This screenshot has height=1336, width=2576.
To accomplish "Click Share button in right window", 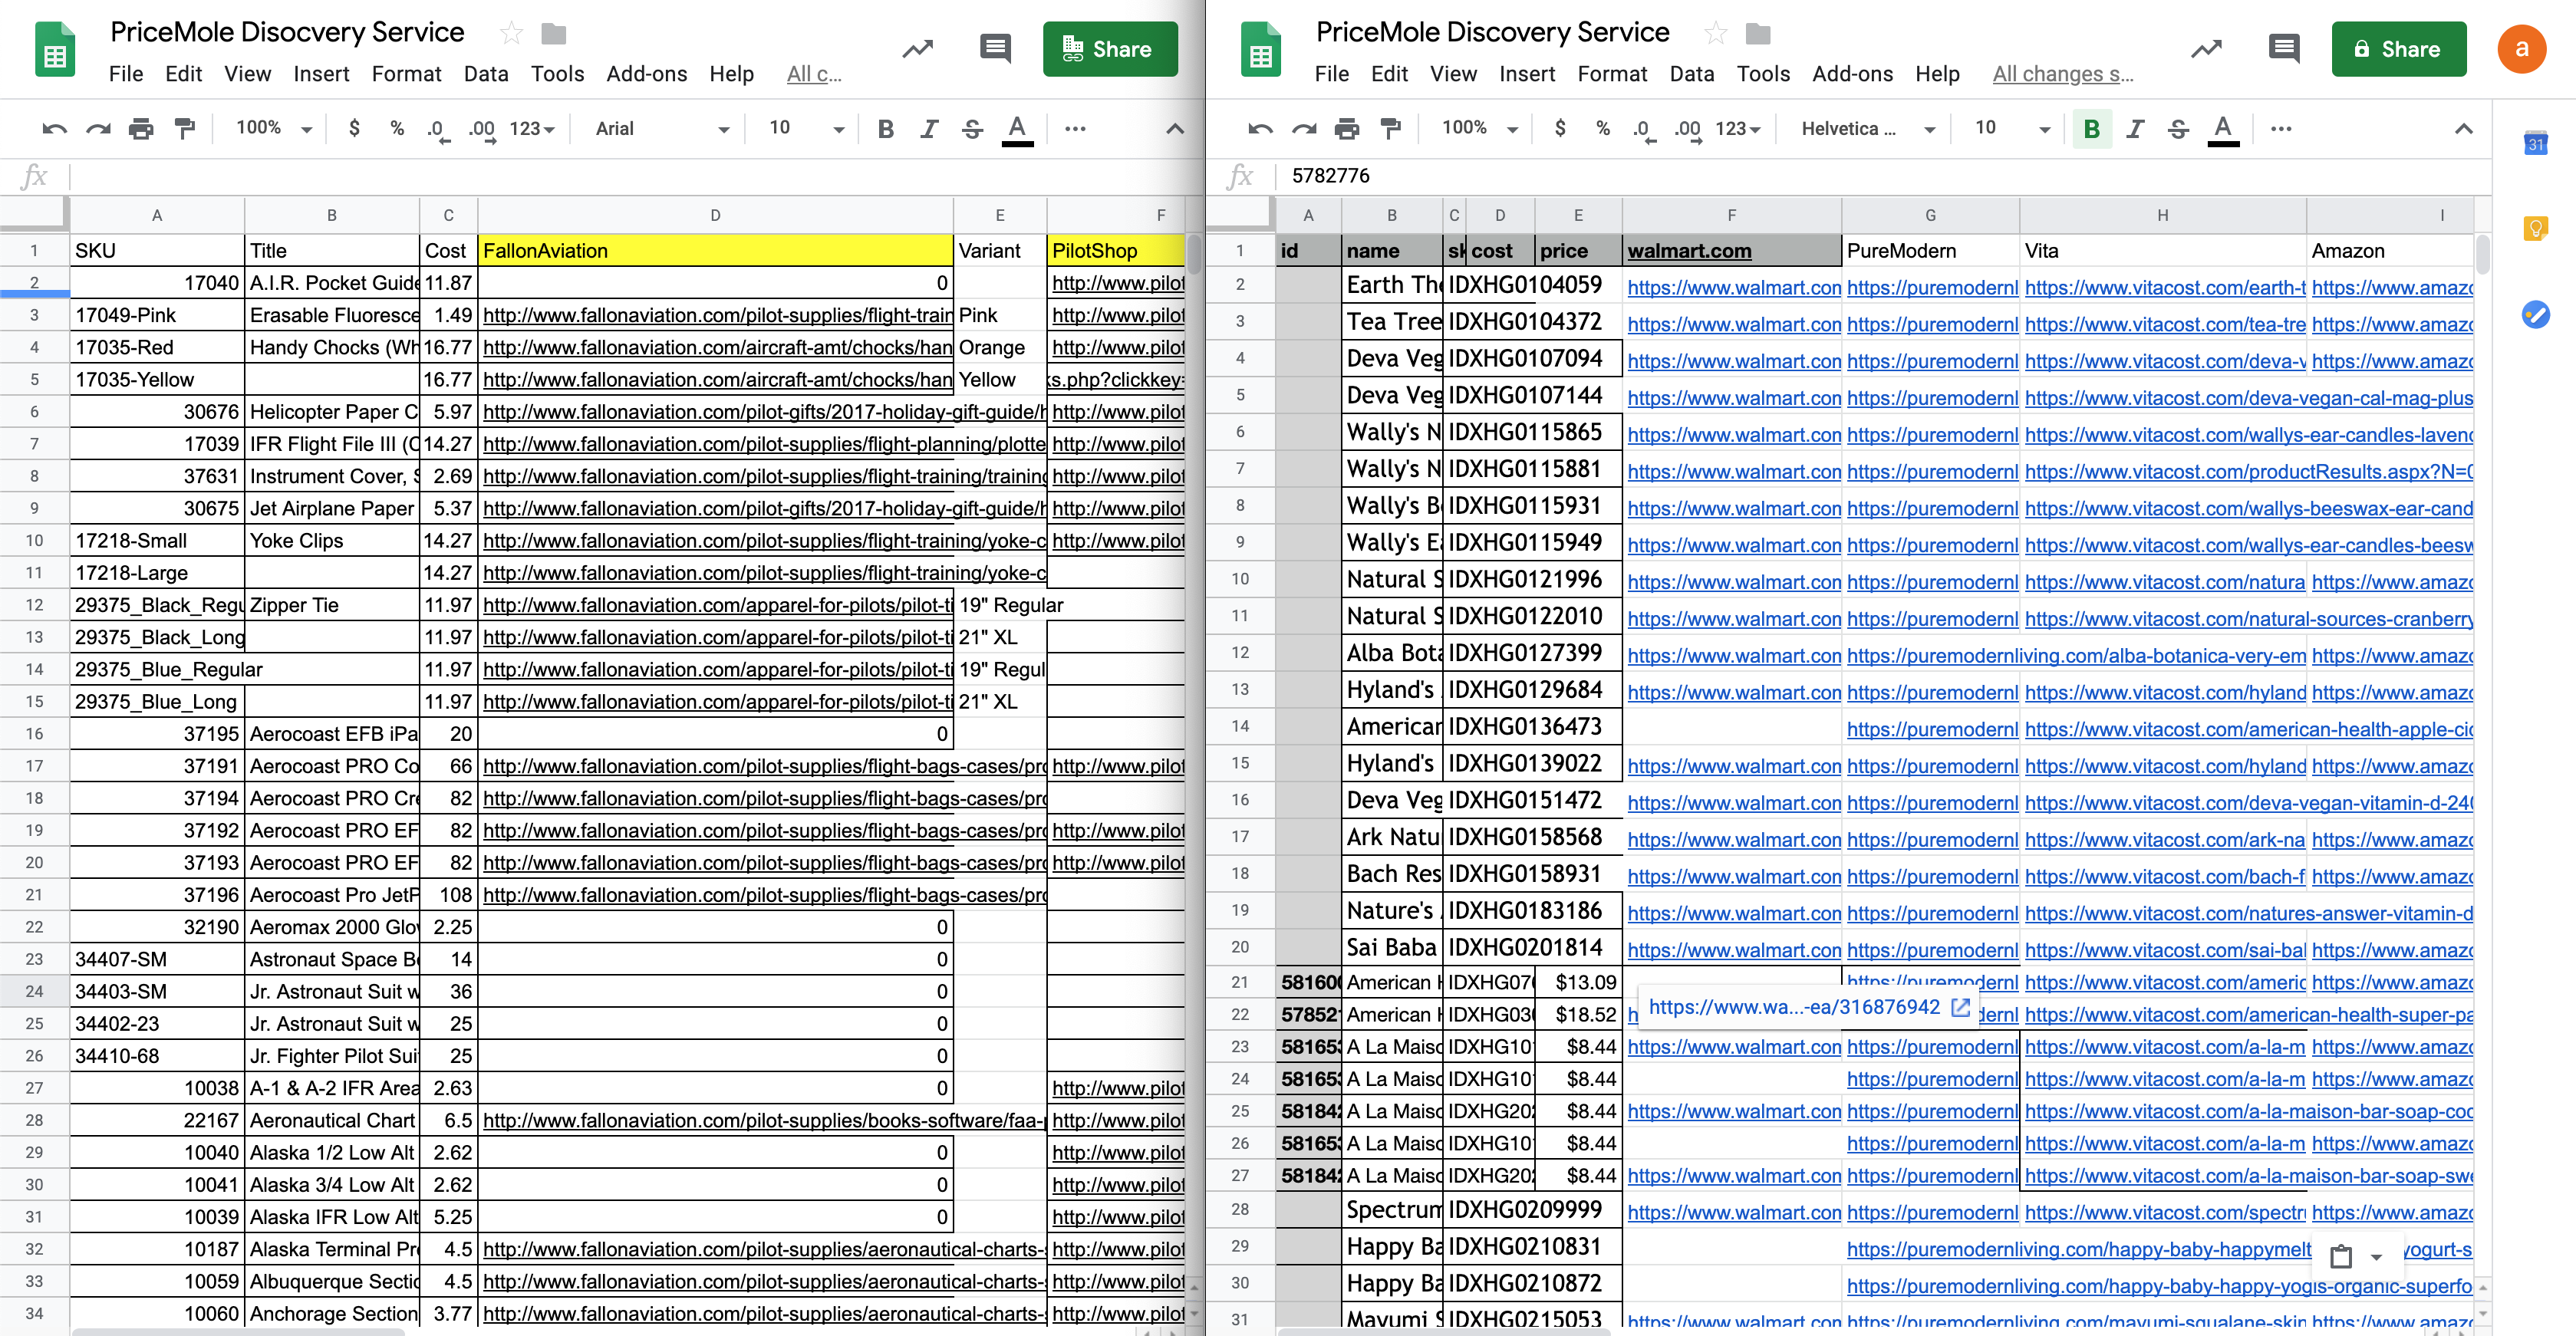I will click(x=2398, y=49).
